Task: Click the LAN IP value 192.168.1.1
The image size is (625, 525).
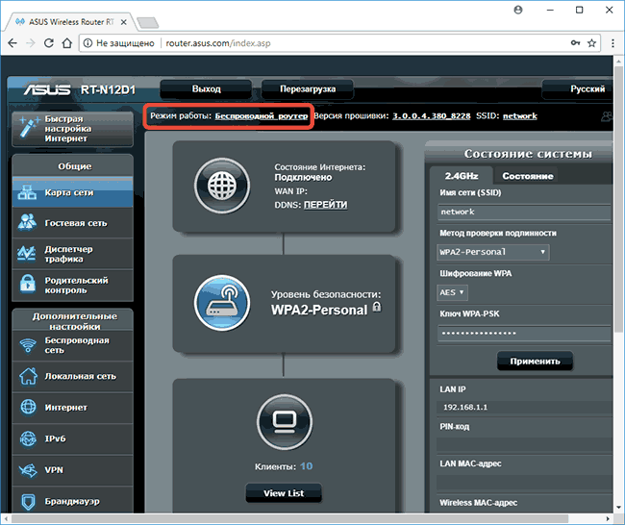Action: 465,407
